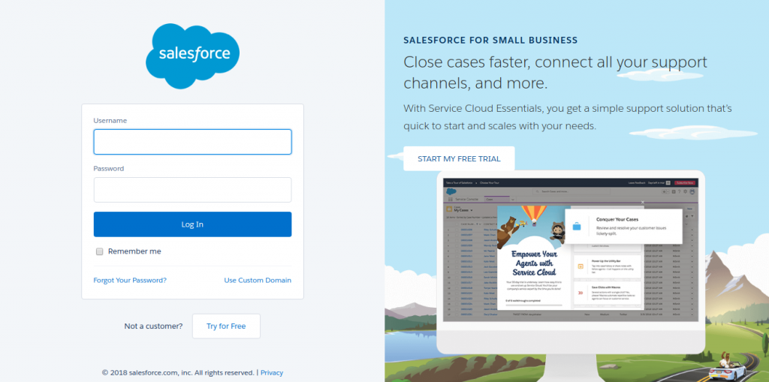Click the 'Not a customer?' text
This screenshot has width=769, height=382.
pos(153,326)
